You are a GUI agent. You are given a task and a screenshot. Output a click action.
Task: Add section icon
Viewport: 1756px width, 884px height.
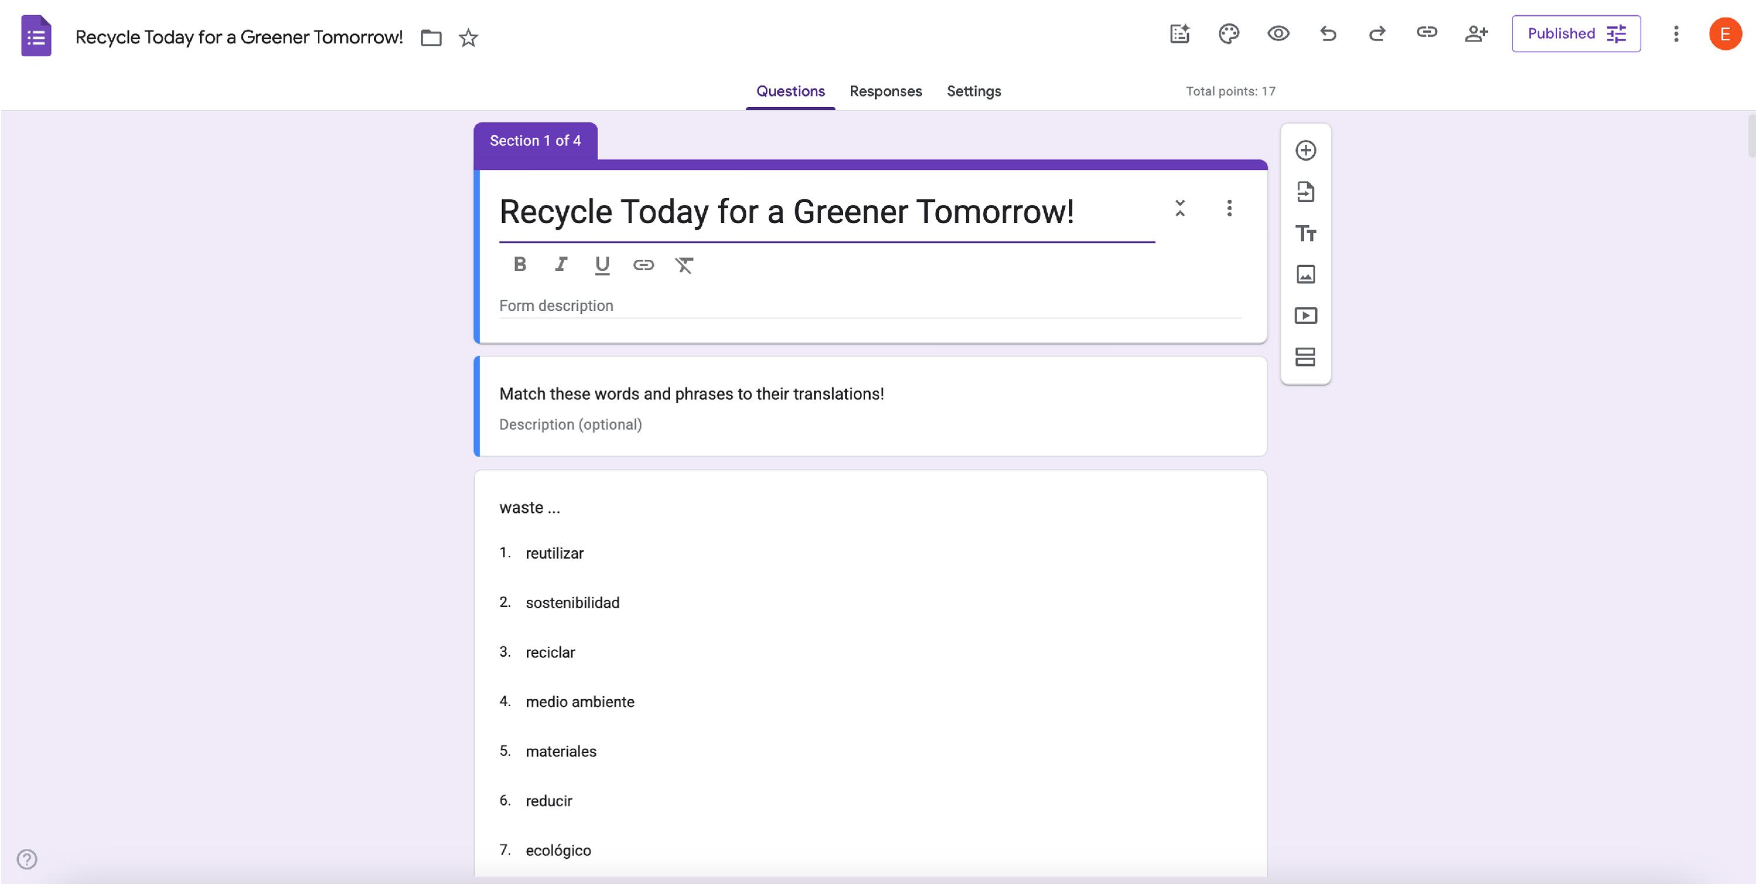pyautogui.click(x=1305, y=357)
